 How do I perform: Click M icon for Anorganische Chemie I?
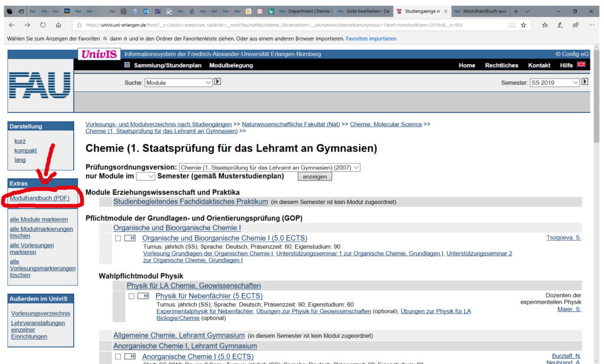(130, 356)
